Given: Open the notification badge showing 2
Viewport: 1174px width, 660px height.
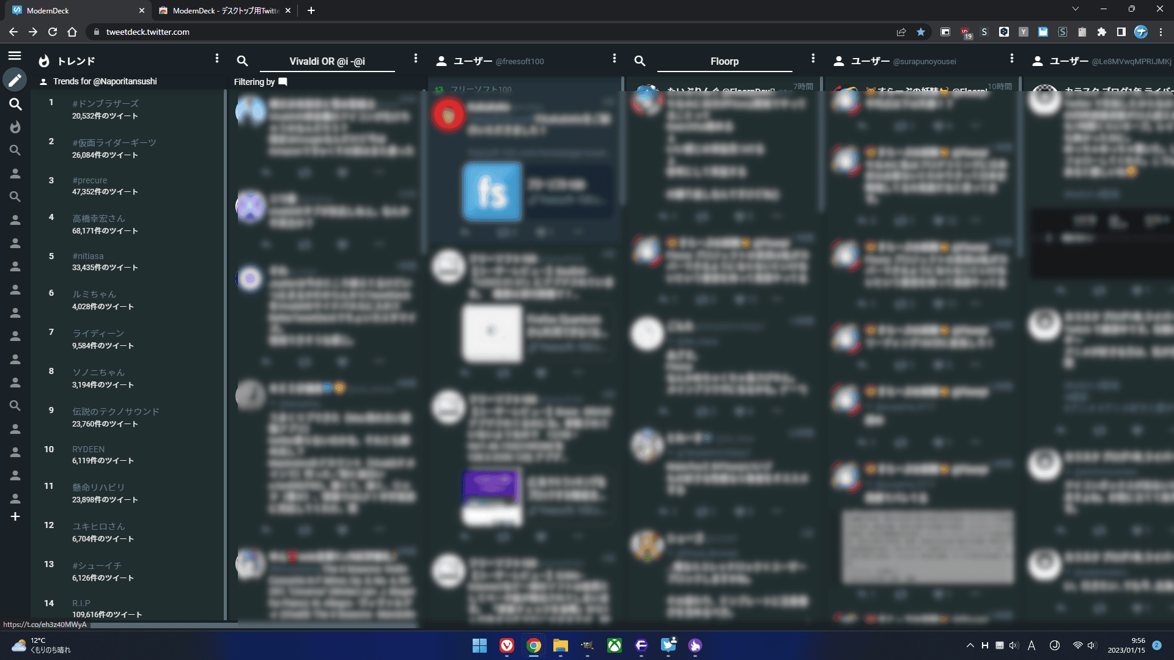Looking at the screenshot, I should (x=1157, y=645).
